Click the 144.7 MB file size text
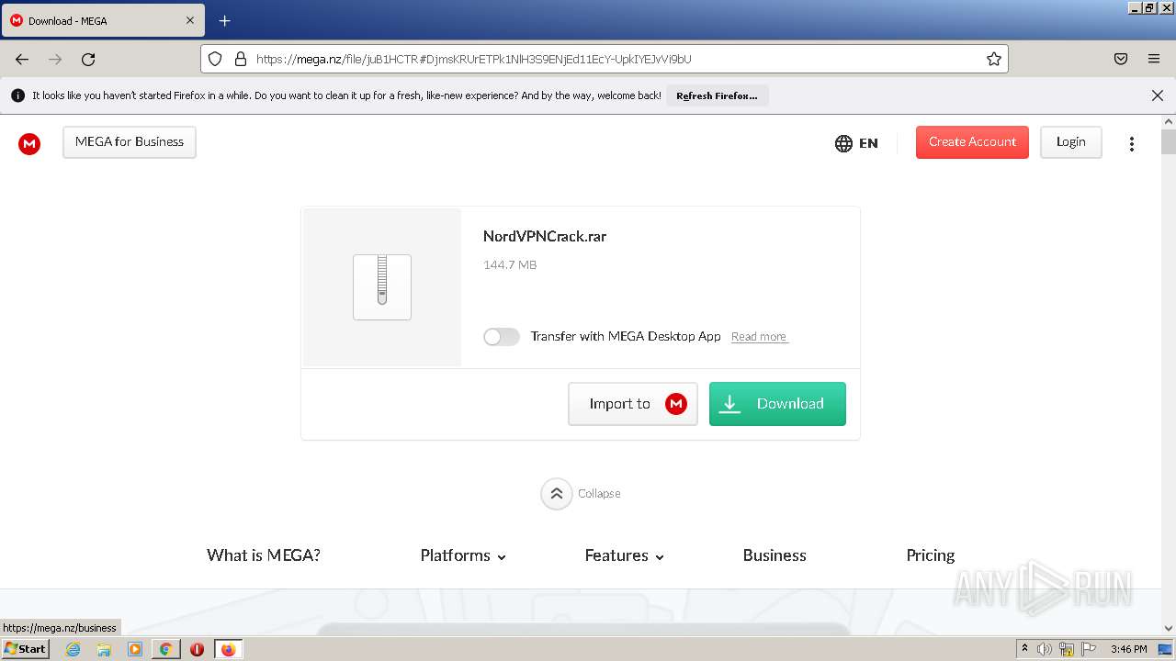1176x661 pixels. pos(510,265)
